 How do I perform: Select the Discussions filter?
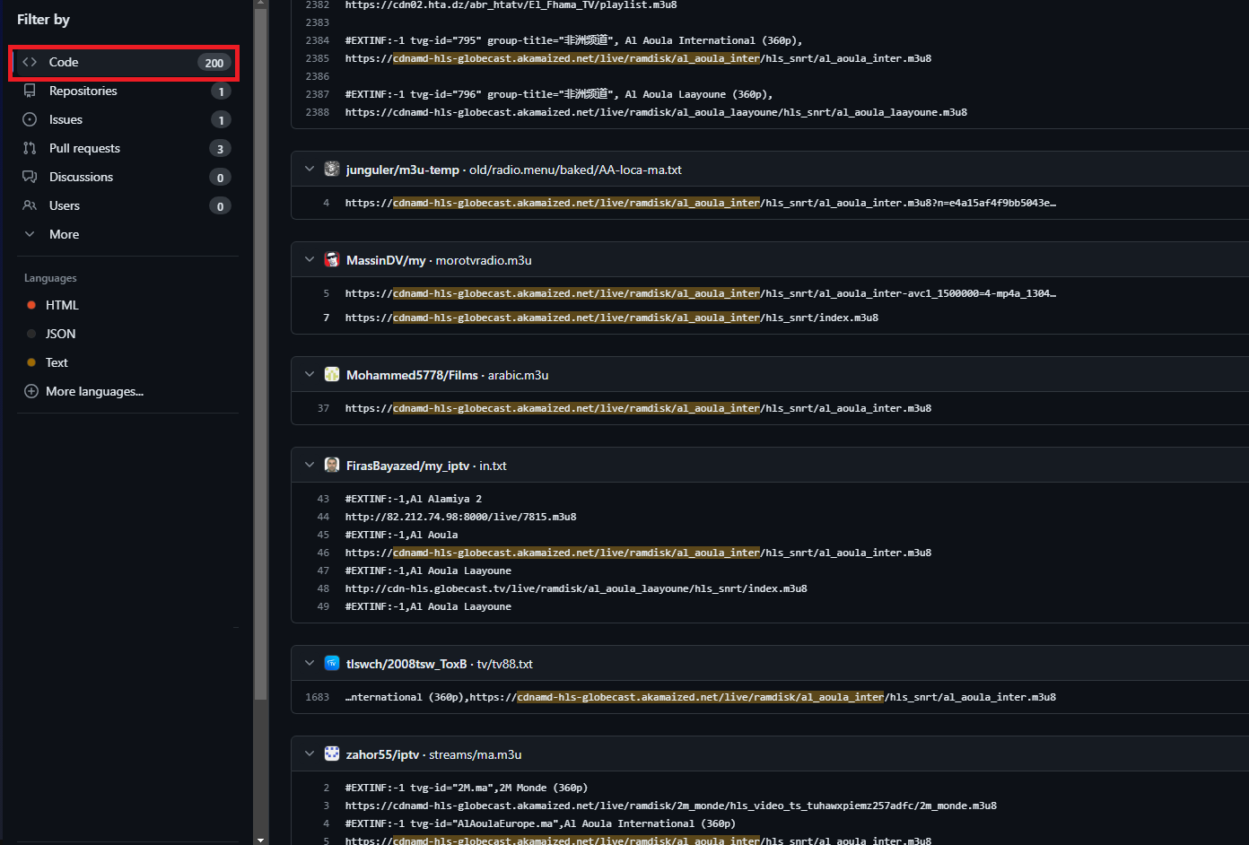coord(125,177)
